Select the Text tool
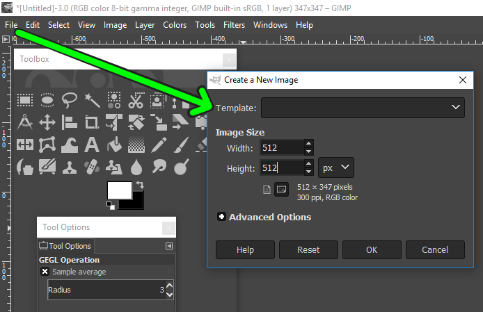The height and width of the screenshot is (312, 483). (92, 145)
